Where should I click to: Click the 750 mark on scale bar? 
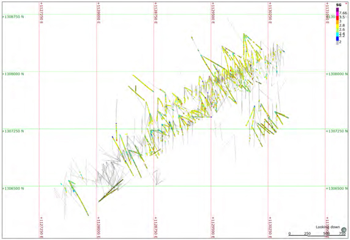343,233
